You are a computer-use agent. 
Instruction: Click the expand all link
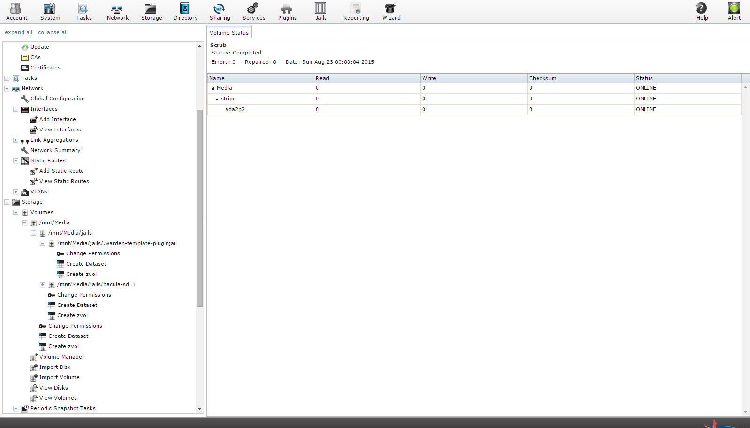[x=18, y=32]
